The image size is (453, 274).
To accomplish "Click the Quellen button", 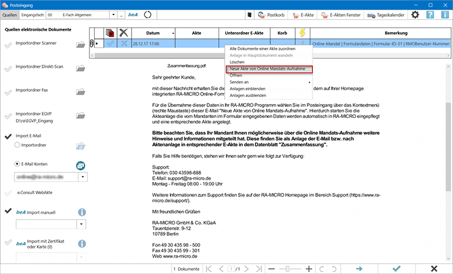I will [10, 15].
